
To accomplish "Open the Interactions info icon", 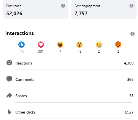I will tap(132, 34).
